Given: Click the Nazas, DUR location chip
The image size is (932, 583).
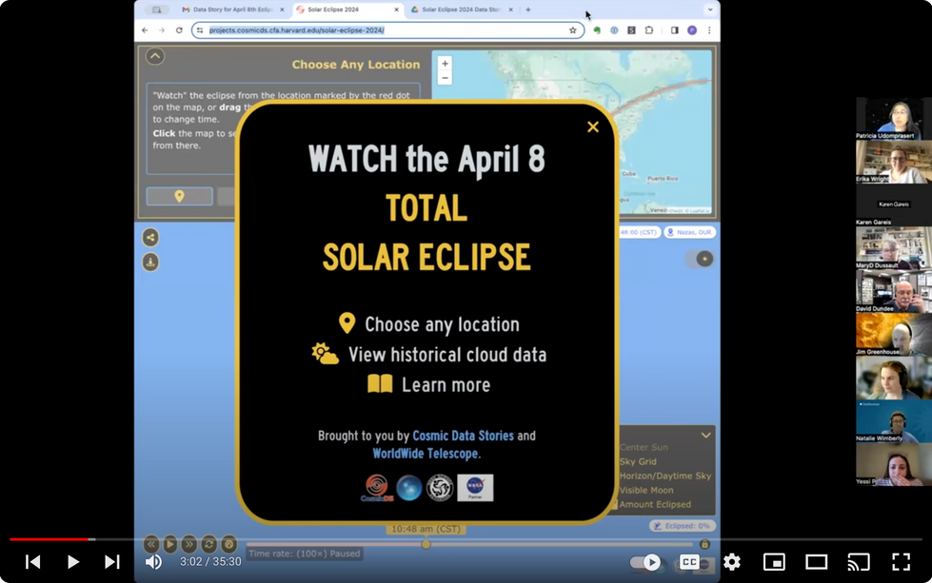Looking at the screenshot, I should point(689,232).
